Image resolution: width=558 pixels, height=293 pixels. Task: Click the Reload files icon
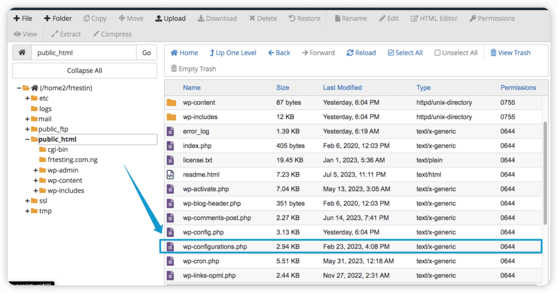click(351, 53)
